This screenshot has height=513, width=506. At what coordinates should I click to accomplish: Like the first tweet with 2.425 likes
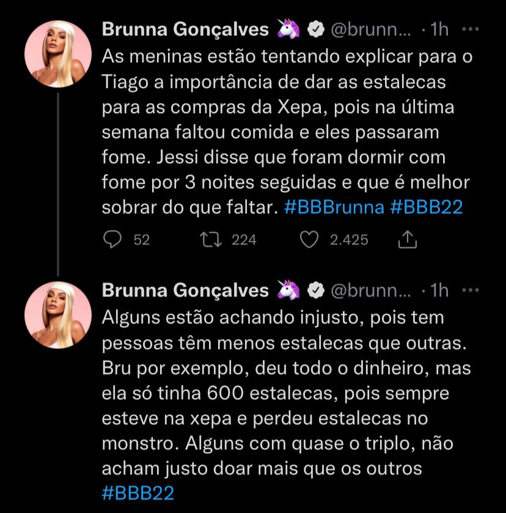point(310,240)
